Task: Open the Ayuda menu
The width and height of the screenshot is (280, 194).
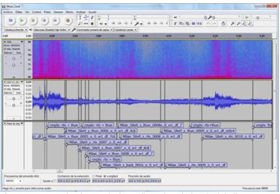Action: pos(92,12)
